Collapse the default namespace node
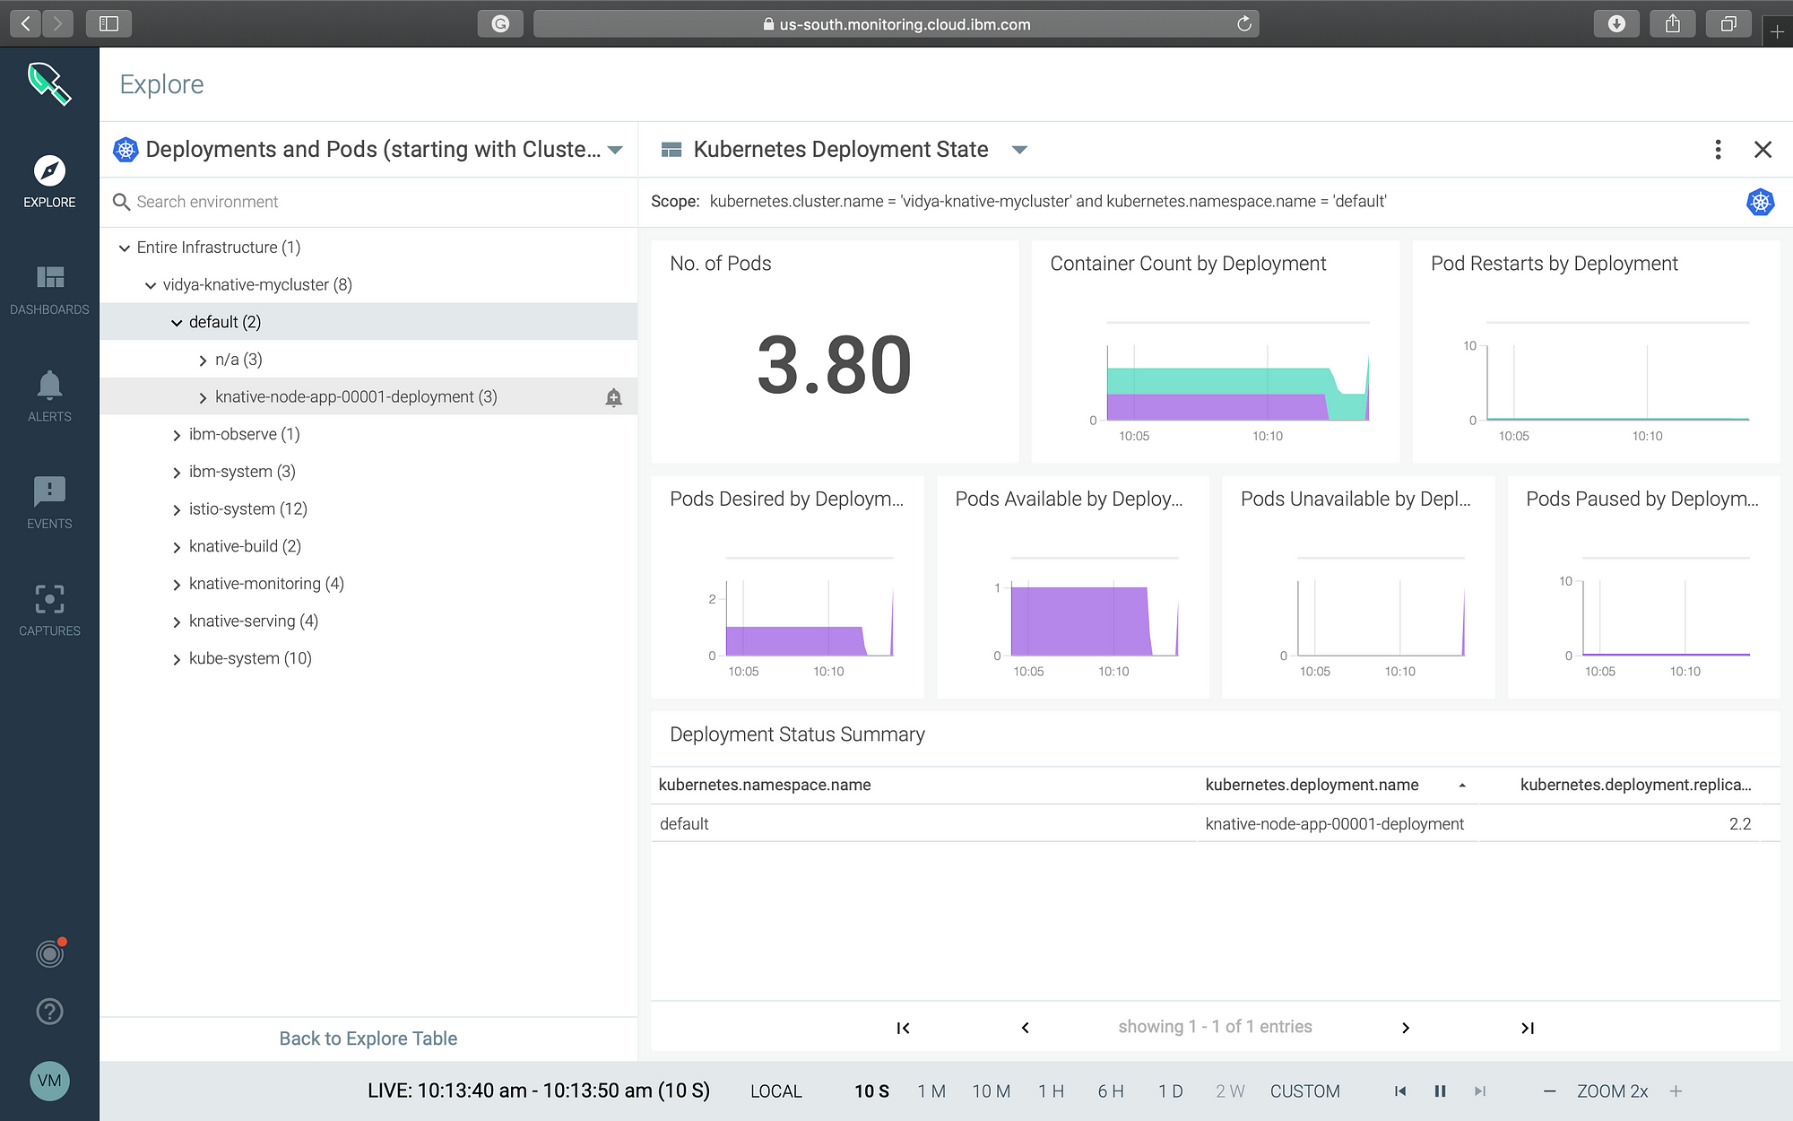This screenshot has height=1121, width=1793. pyautogui.click(x=177, y=323)
